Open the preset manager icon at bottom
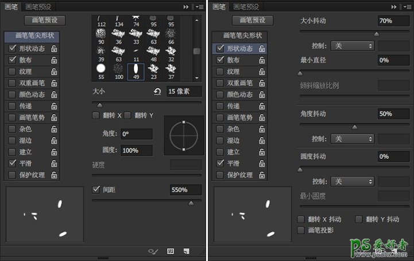The image size is (414, 261). coord(171,251)
